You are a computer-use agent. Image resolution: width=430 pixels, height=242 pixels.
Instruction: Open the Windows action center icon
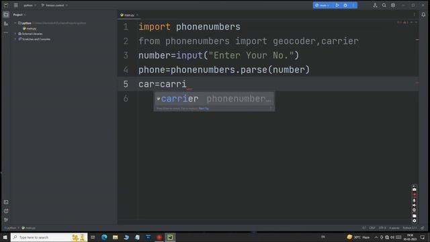(423, 237)
